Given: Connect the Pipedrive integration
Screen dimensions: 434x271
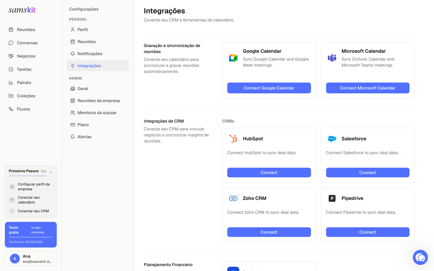Looking at the screenshot, I should click(x=367, y=232).
